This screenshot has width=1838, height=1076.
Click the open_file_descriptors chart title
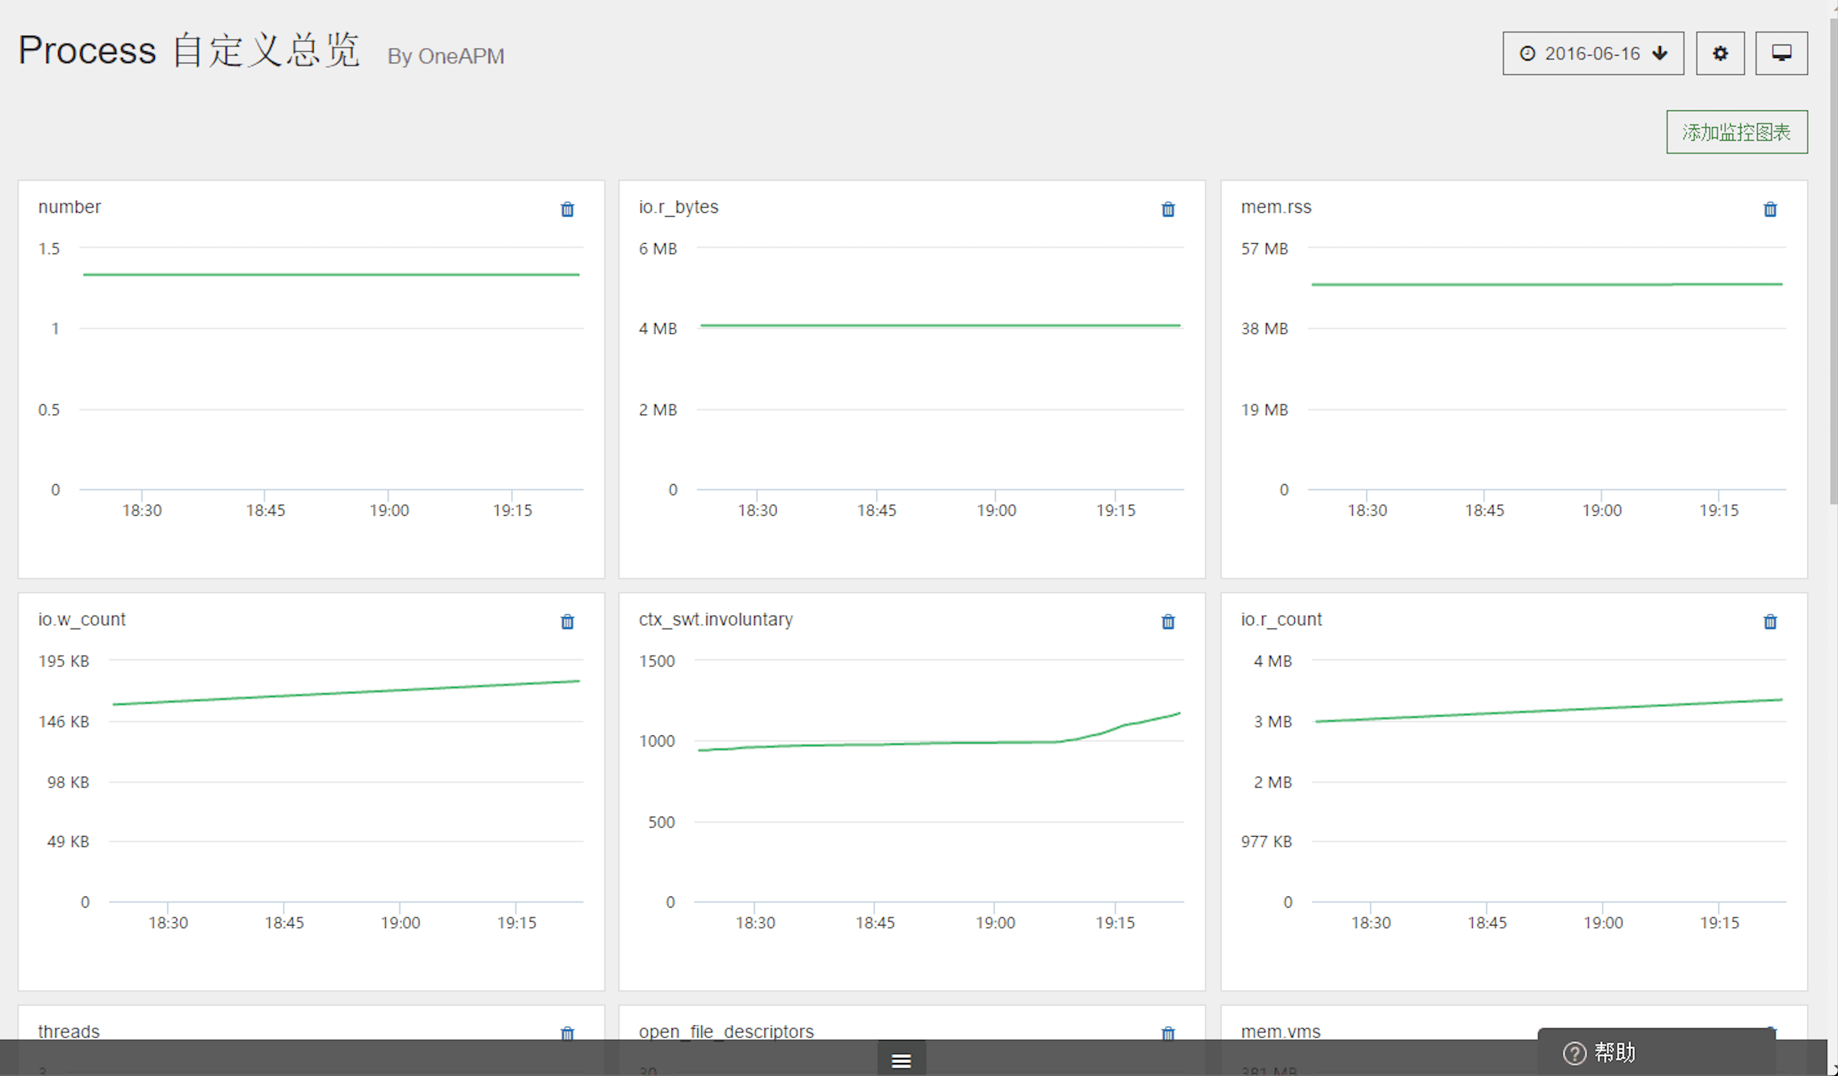(726, 1032)
